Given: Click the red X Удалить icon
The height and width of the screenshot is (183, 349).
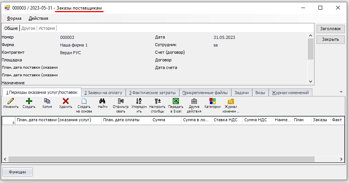Looking at the screenshot, I should [x=66, y=101].
